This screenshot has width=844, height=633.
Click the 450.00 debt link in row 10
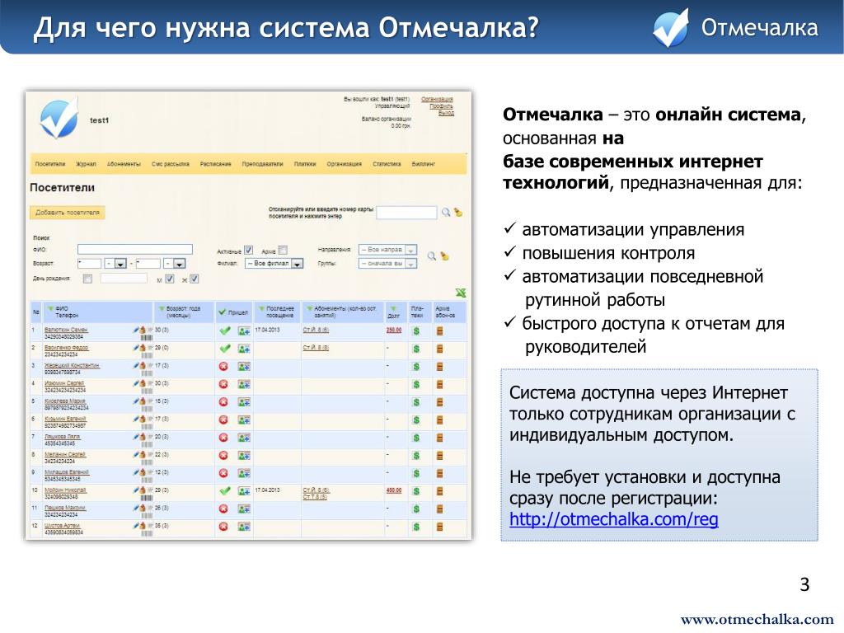pos(394,490)
